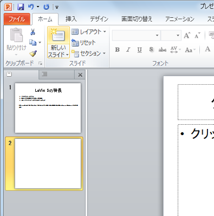Open the クリップボード dialog launcher
This screenshot has height=216, width=214.
40,63
